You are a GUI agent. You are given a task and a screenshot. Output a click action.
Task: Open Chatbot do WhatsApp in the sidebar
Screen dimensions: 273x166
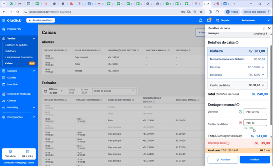click(19, 94)
